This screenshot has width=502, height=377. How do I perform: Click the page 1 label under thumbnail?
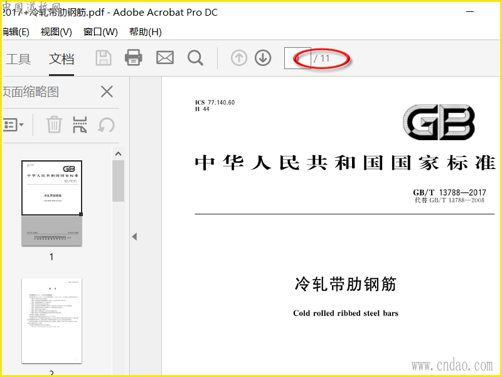click(51, 257)
